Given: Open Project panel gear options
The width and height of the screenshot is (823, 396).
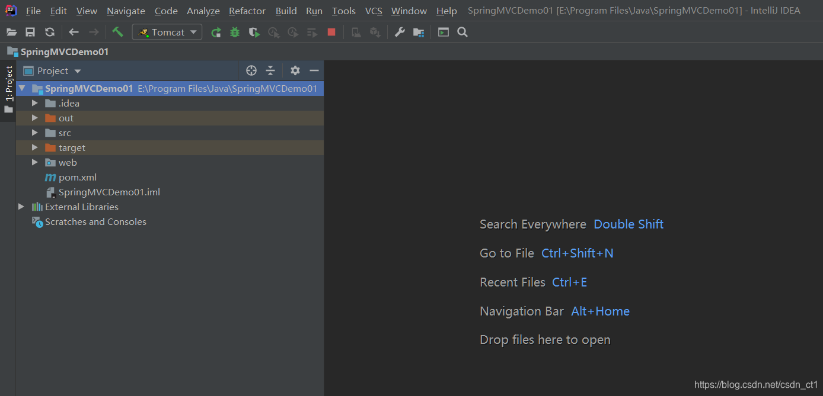Looking at the screenshot, I should [x=295, y=71].
